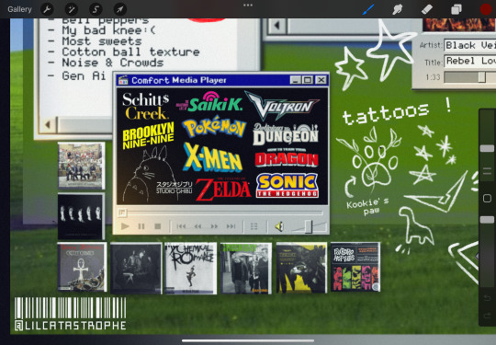The height and width of the screenshot is (345, 496).
Task: Click the My Chemical Romance album thumbnail
Action: tap(190, 269)
